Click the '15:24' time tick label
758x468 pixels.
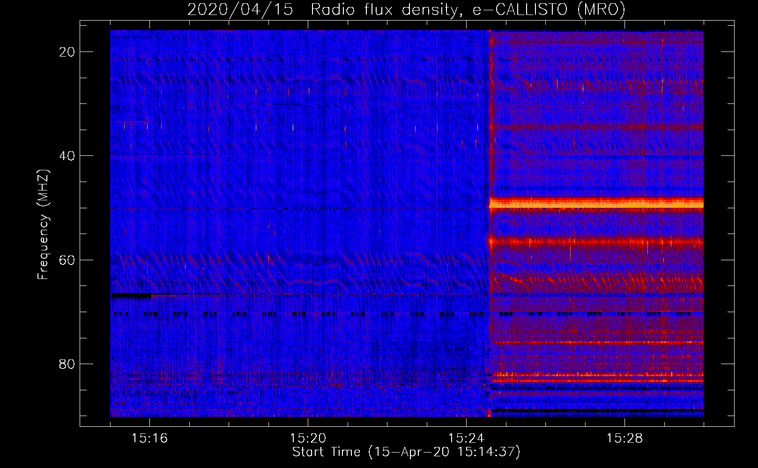(x=466, y=439)
